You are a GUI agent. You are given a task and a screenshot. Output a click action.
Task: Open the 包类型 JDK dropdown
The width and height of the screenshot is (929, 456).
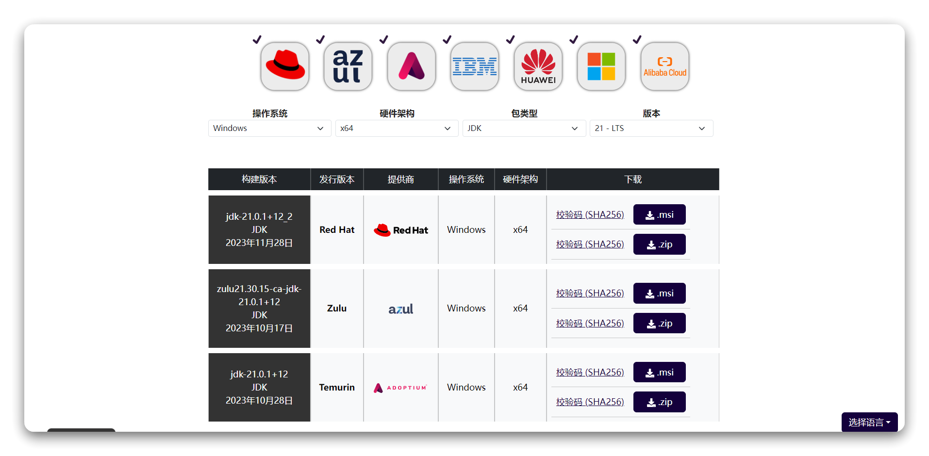point(524,128)
